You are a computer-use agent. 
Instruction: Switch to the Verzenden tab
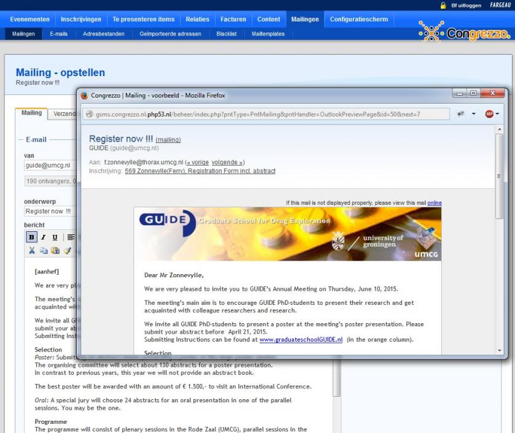click(64, 113)
